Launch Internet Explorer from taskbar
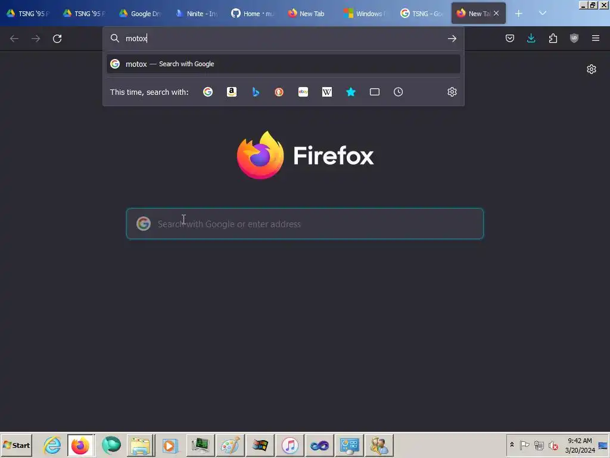The image size is (610, 458). point(52,445)
